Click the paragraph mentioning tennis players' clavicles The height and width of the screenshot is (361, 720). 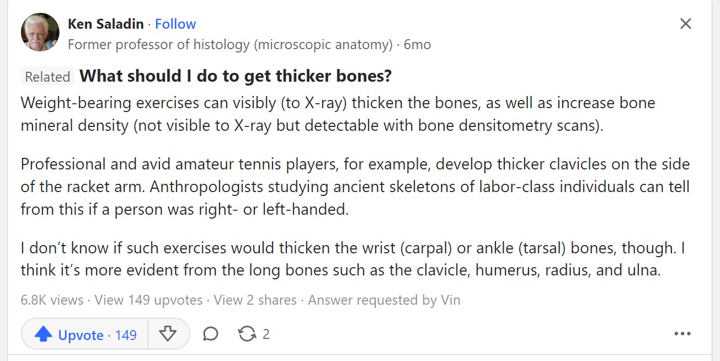coord(355,187)
